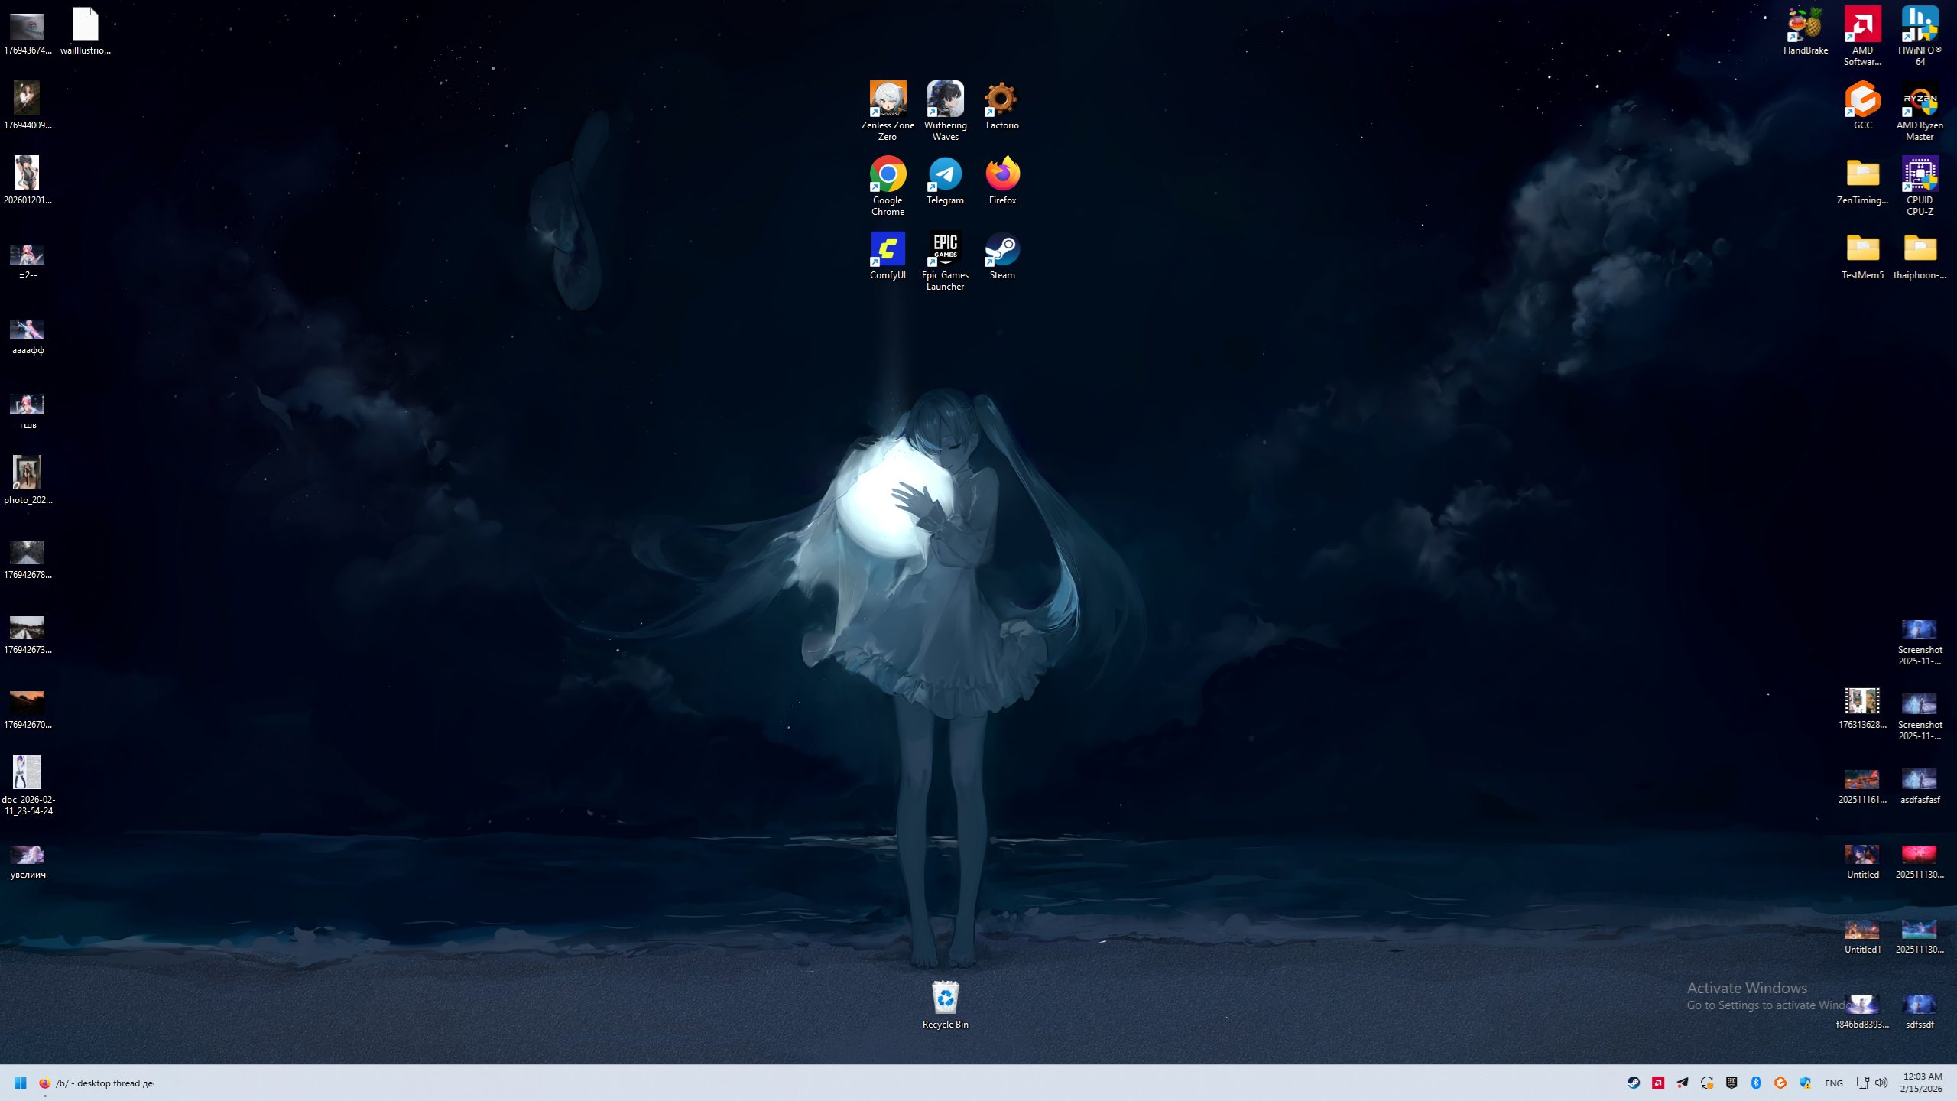Open the clock and date flyout
This screenshot has height=1101, width=1957.
coord(1922,1083)
